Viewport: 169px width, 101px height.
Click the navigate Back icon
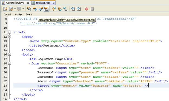point(11,9)
